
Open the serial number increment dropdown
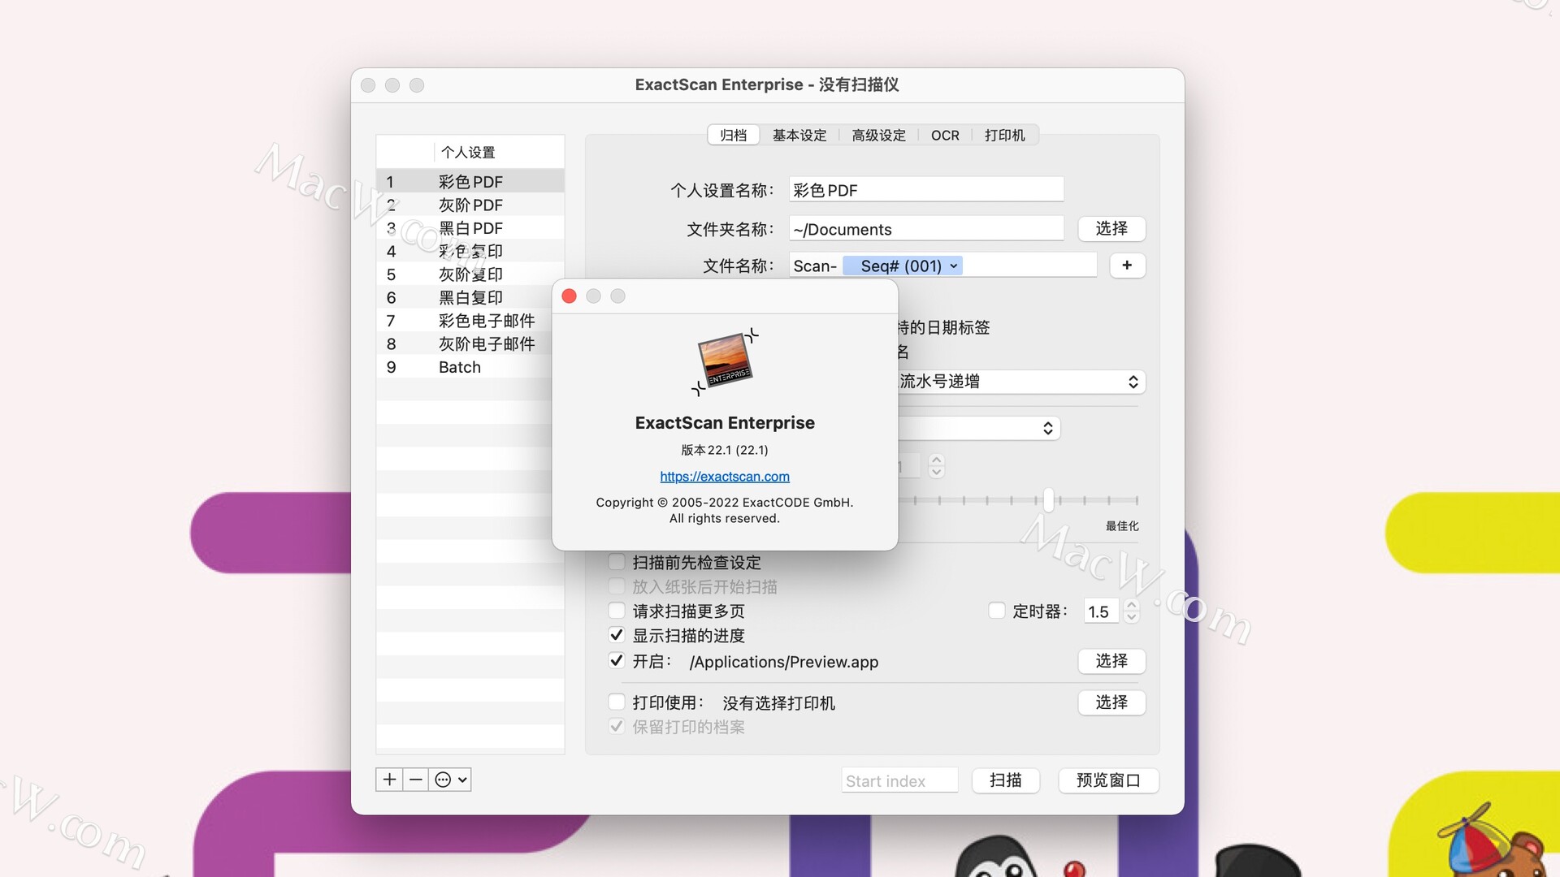click(x=1021, y=382)
